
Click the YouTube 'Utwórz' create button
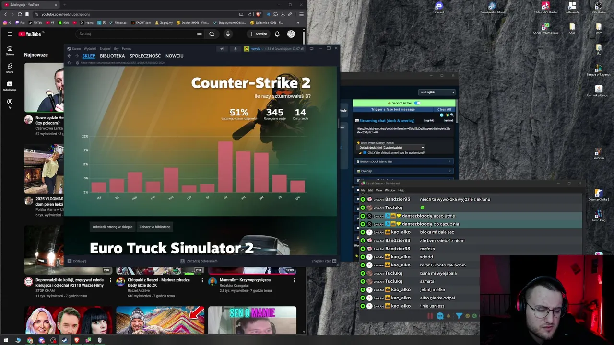(258, 34)
